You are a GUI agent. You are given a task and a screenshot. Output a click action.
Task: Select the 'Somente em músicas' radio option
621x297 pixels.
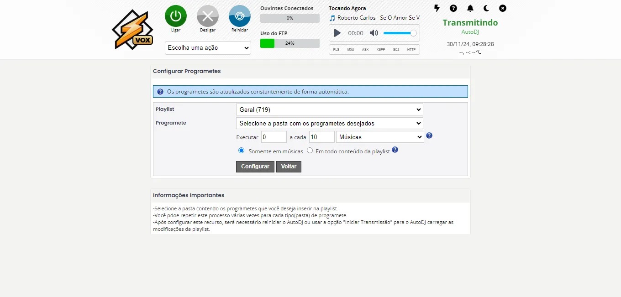242,151
